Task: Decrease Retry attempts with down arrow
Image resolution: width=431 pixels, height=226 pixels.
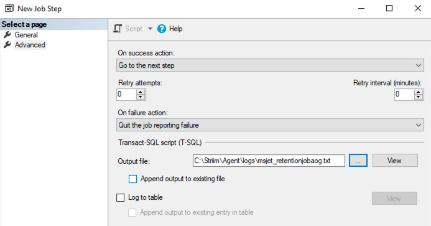Action: tap(141, 97)
